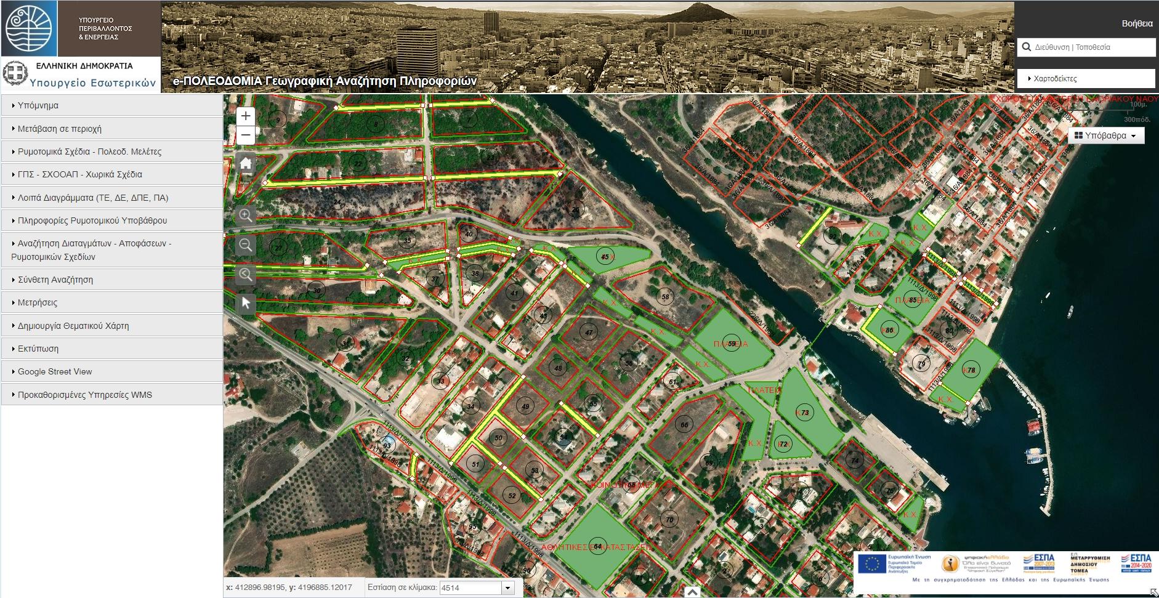Open the Υπόβαθρα basemap dropdown
This screenshot has height=598, width=1159.
1106,135
